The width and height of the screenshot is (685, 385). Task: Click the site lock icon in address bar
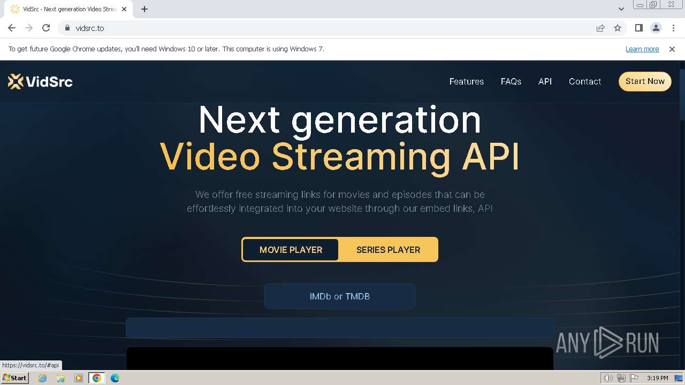(67, 28)
